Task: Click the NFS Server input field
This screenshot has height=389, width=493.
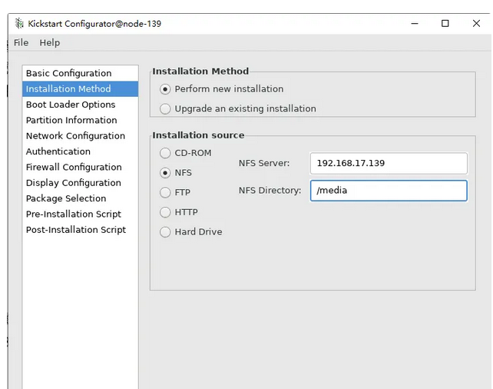Action: [x=389, y=163]
